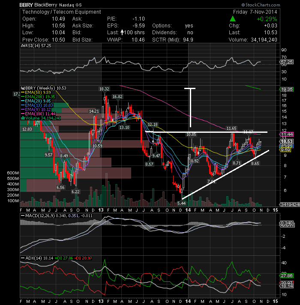Viewport: 300px width, 305px height.
Task: Click the High value 10.56
Action: pos(58,25)
